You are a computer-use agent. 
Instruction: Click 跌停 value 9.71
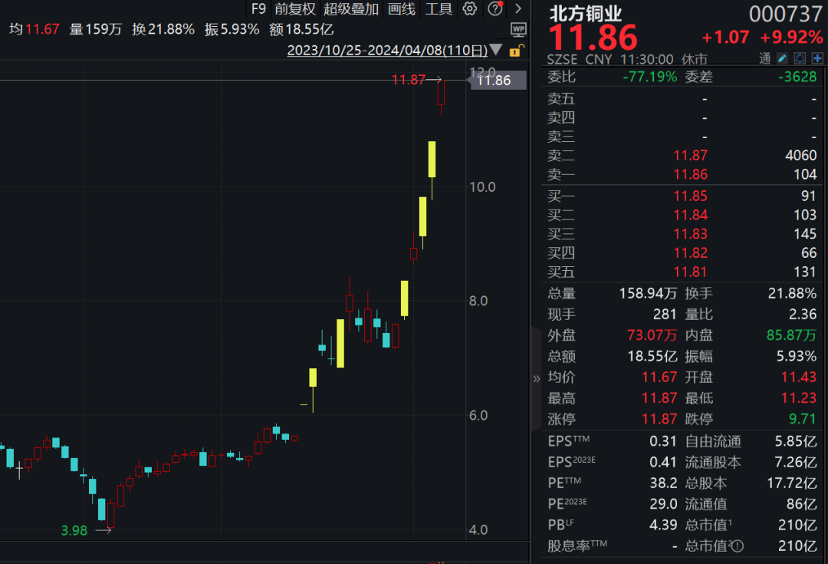tap(803, 419)
